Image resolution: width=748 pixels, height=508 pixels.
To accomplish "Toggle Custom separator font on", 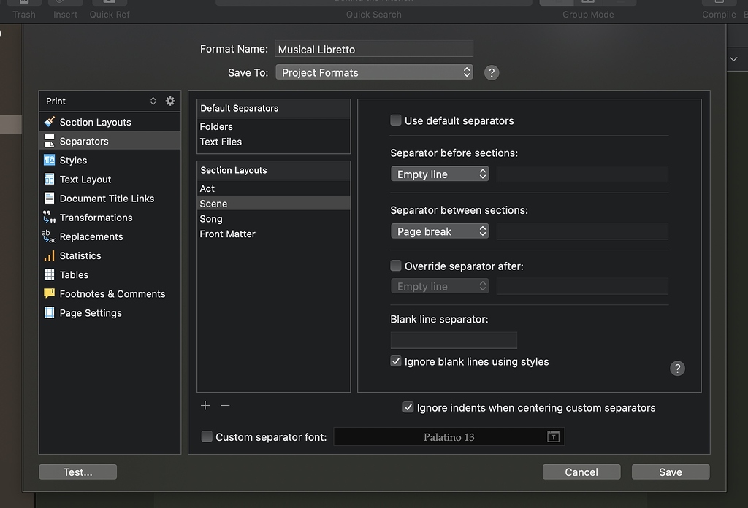I will [x=207, y=436].
